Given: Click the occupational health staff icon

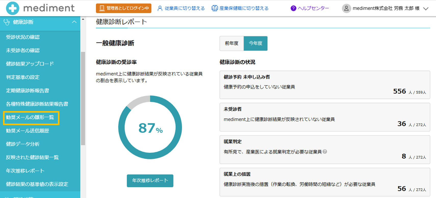Looking at the screenshot, I should tap(214, 8).
